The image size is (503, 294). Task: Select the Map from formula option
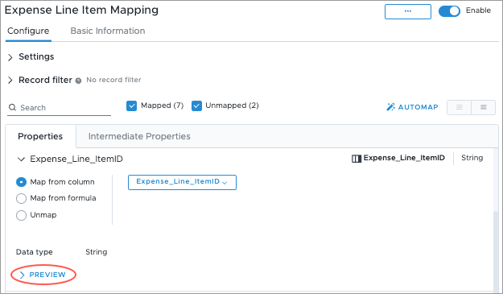[21, 198]
